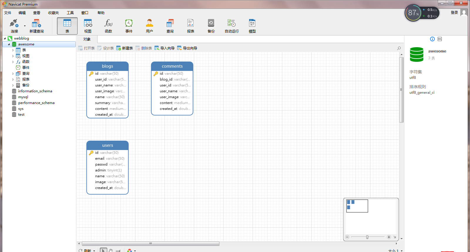Open the 连接 dropdown arrow
This screenshot has height=252, width=470.
(25, 26)
